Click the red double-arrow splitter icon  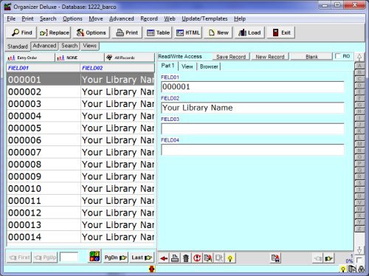click(152, 269)
